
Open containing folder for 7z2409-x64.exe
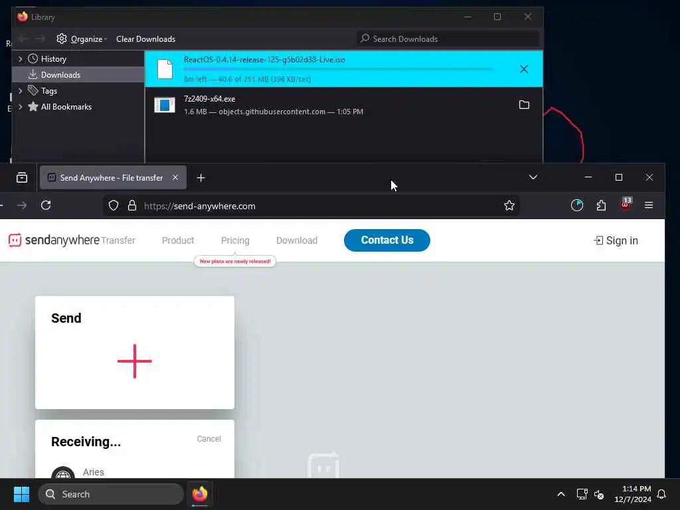pos(524,105)
